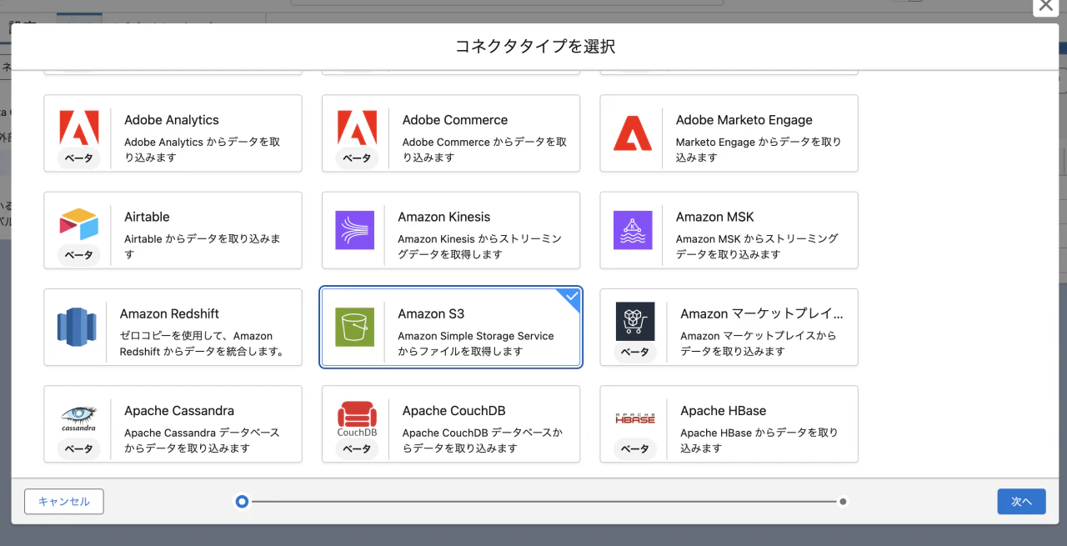Click the Amazon Redshift zero-copy description
Viewport: 1067px width, 546px height.
(x=201, y=343)
